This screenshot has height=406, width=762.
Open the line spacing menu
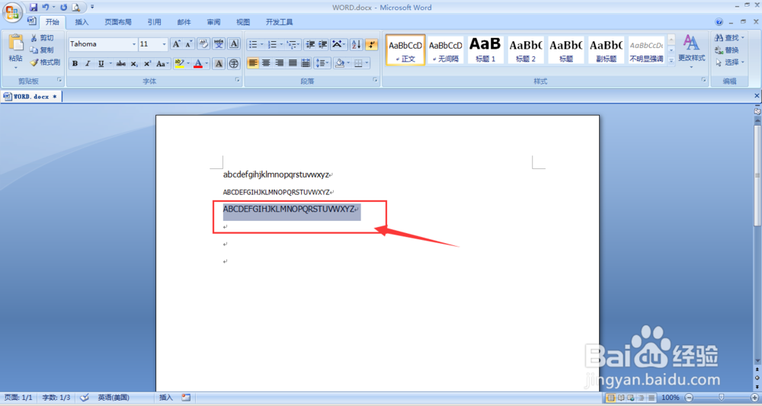(x=322, y=63)
